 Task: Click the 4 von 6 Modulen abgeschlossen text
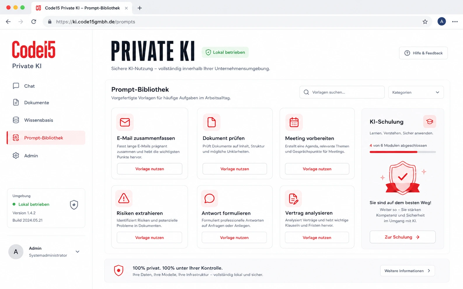click(398, 145)
